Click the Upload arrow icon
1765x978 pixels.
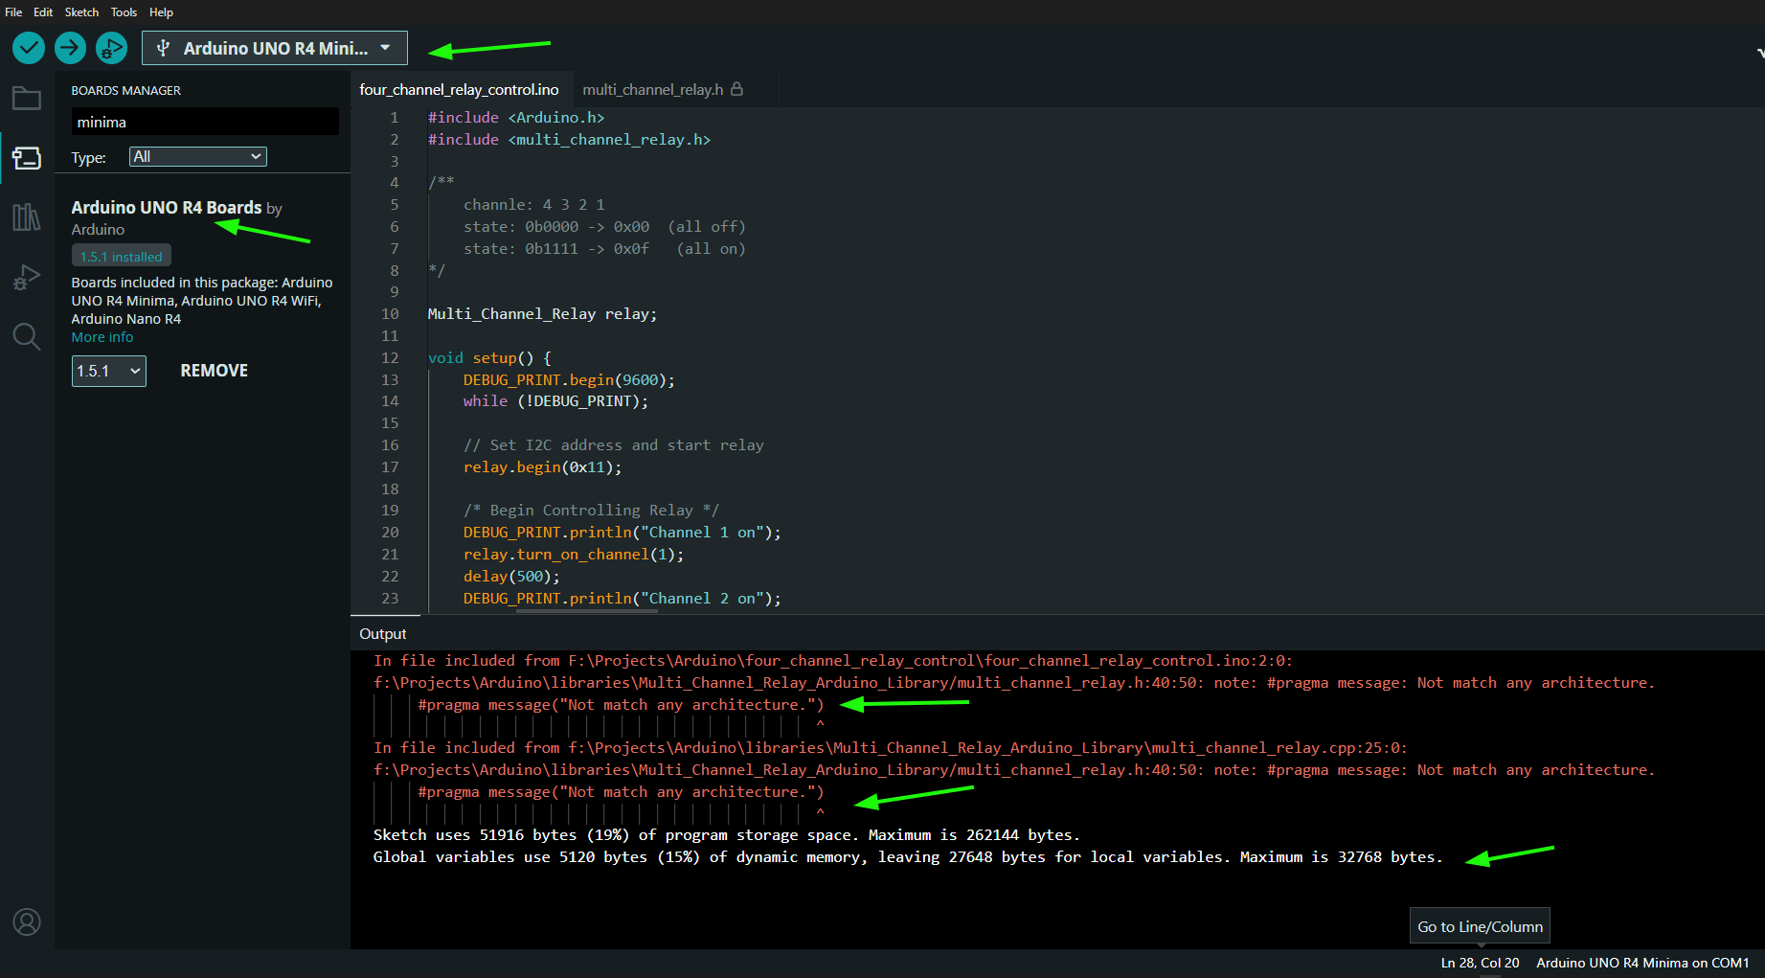tap(70, 48)
